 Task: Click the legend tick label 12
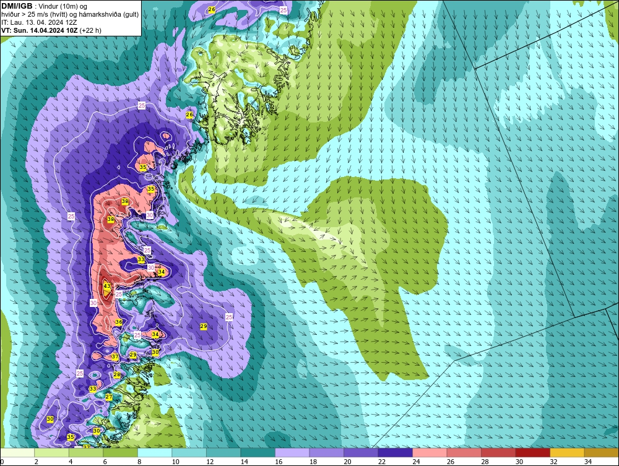[210, 462]
